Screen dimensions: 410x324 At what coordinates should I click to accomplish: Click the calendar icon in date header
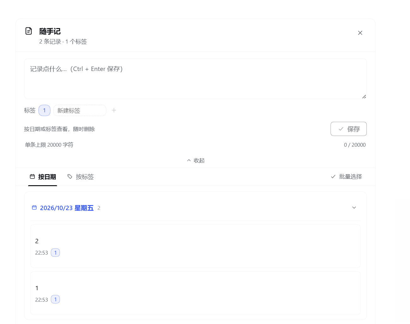(x=34, y=208)
